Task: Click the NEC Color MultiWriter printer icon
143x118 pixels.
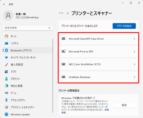Action: (x=63, y=64)
